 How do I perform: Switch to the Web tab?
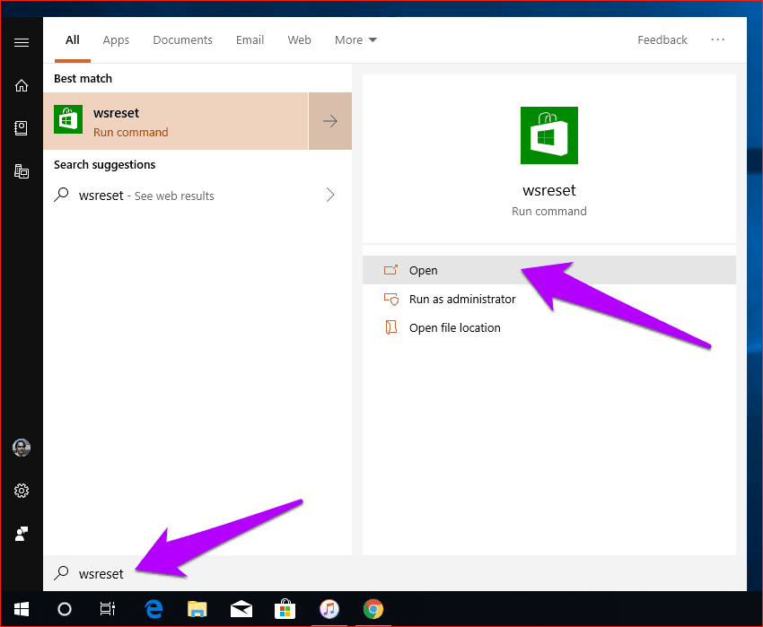299,39
